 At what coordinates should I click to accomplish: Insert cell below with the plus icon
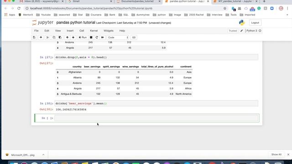[x=41, y=37]
